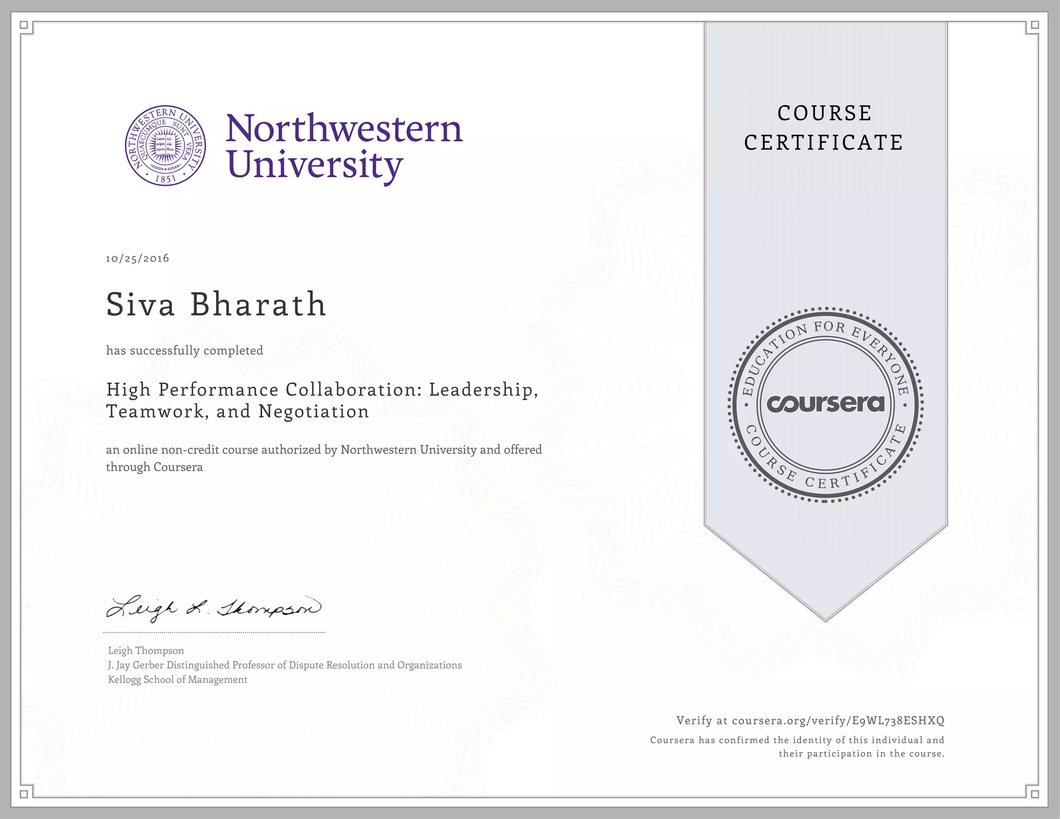Select the recipient name Siva Bharath

tap(216, 304)
